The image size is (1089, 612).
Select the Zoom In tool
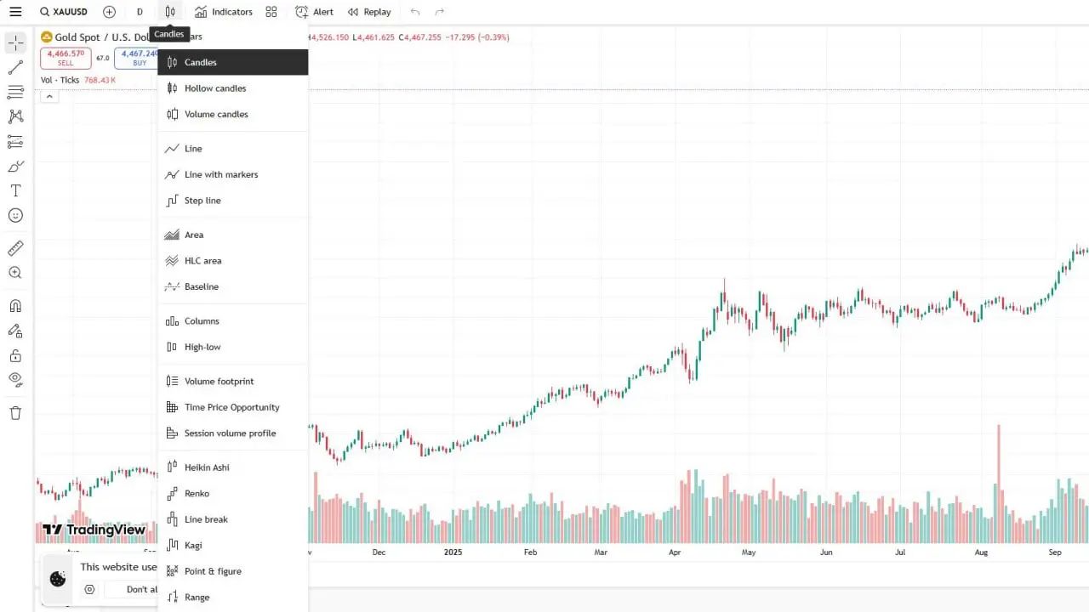(x=15, y=273)
